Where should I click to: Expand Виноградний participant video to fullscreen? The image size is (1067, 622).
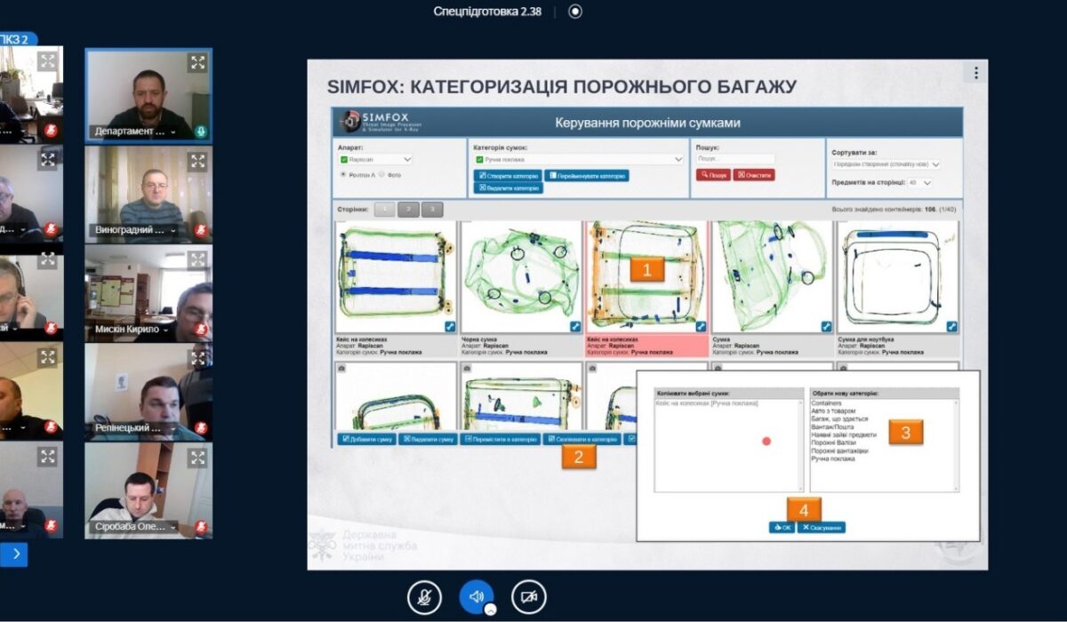point(197,161)
